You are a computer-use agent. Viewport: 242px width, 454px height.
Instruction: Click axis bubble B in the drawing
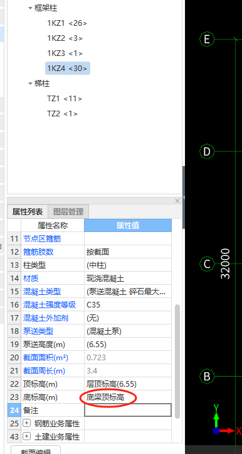coord(207,377)
